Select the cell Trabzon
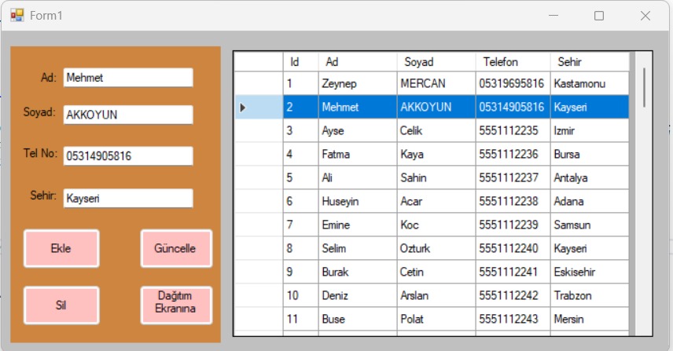673x351 pixels. pyautogui.click(x=590, y=296)
